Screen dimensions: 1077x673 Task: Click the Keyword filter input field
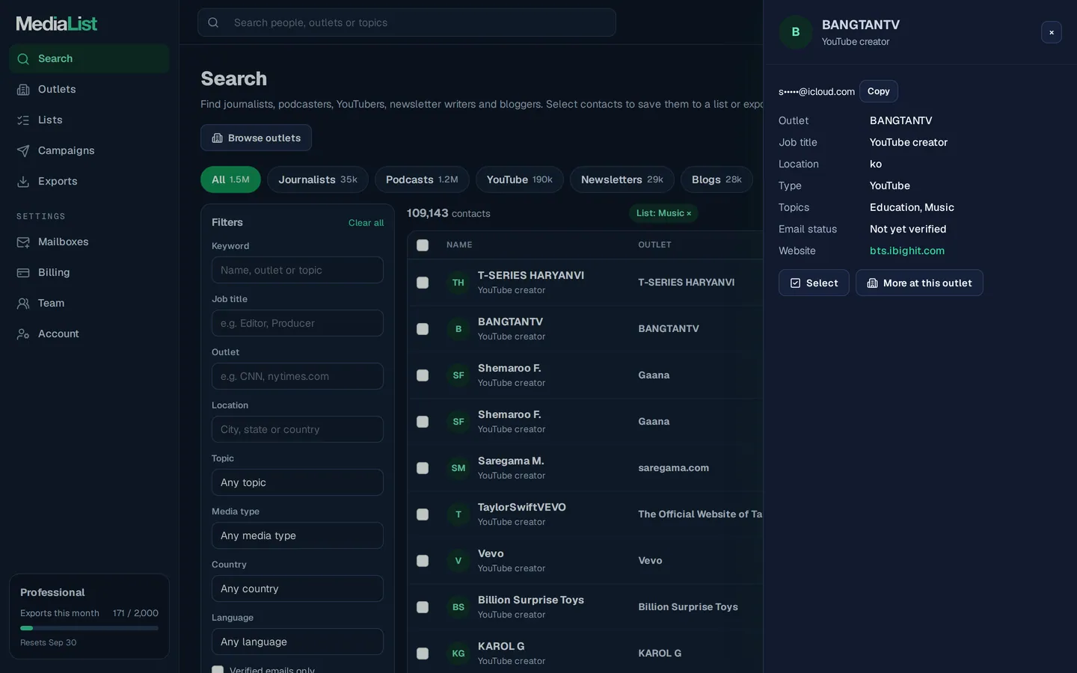coord(298,270)
